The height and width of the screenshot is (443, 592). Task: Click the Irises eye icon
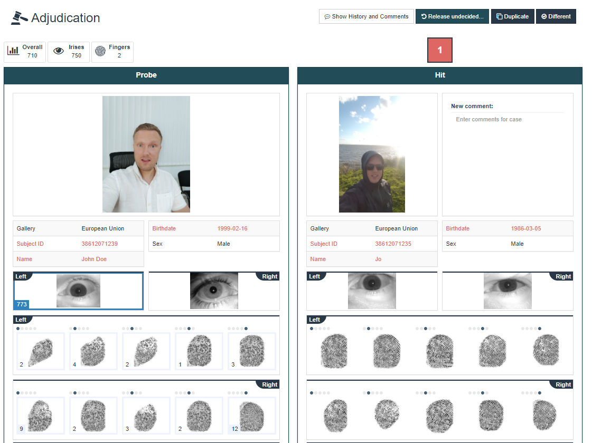pyautogui.click(x=59, y=51)
